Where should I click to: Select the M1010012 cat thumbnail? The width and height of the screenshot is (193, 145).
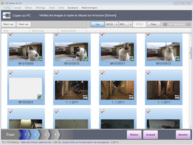(x=163, y=52)
